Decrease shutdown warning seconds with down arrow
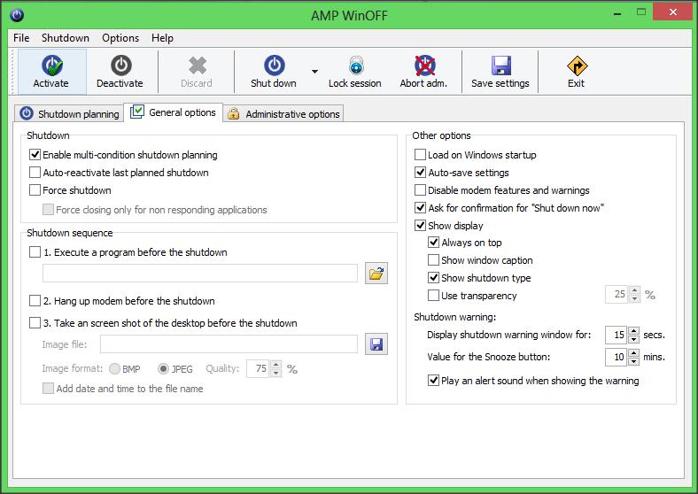The height and width of the screenshot is (494, 698). [634, 340]
